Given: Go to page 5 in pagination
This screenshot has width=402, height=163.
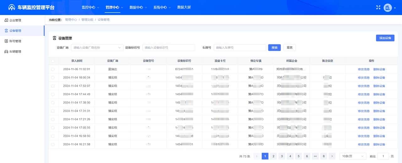Looking at the screenshot, I should click(x=298, y=156).
